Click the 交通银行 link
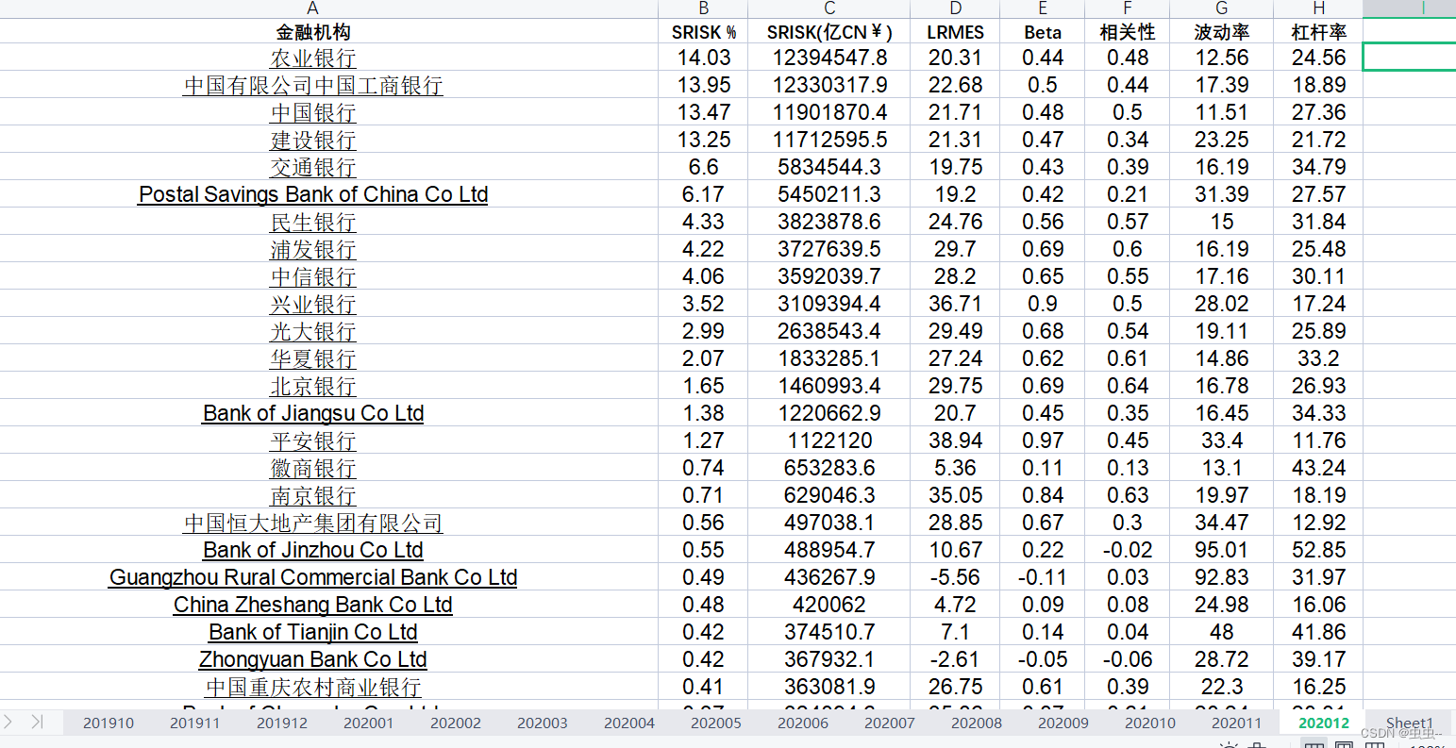Image resolution: width=1456 pixels, height=748 pixels. pyautogui.click(x=313, y=168)
